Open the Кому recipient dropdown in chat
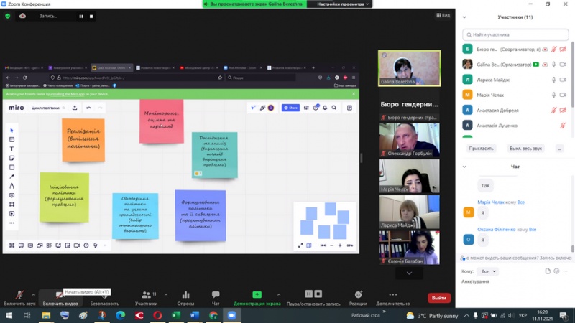575x323 pixels. (488, 271)
